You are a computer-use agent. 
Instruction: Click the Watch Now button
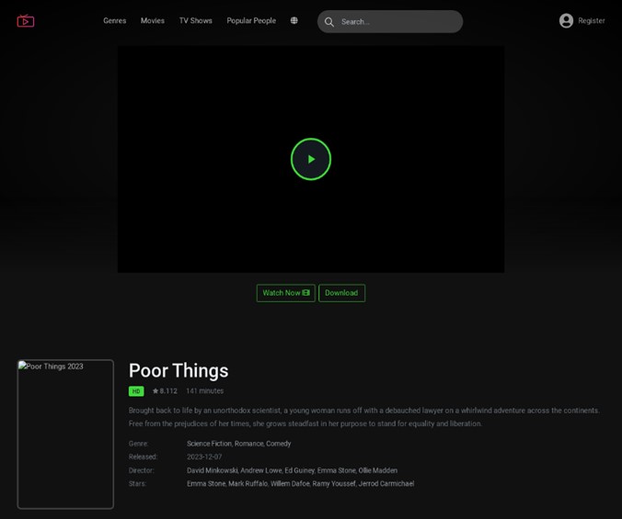(285, 293)
